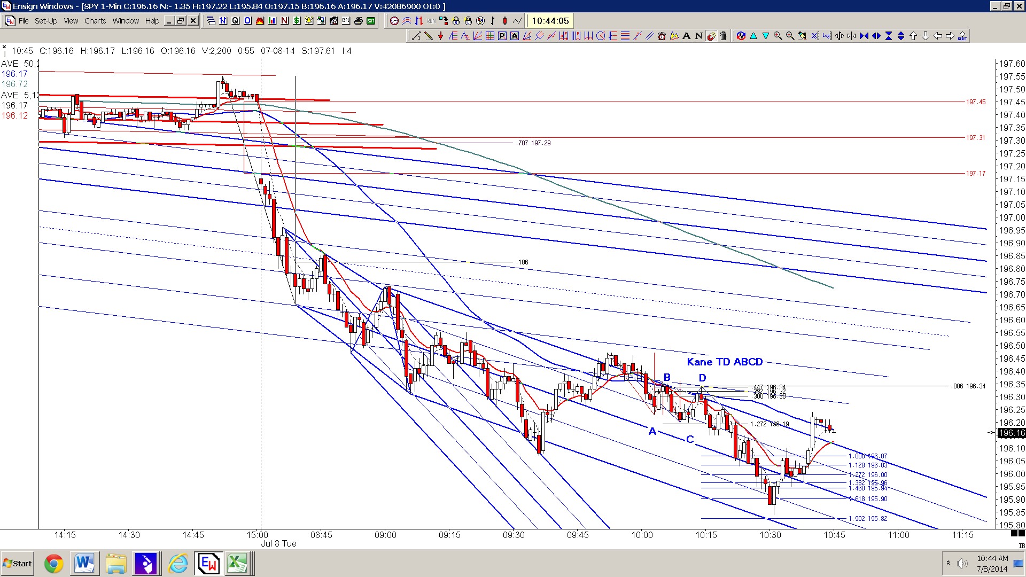Select the trend line draw tool
The height and width of the screenshot is (577, 1026).
[x=416, y=36]
